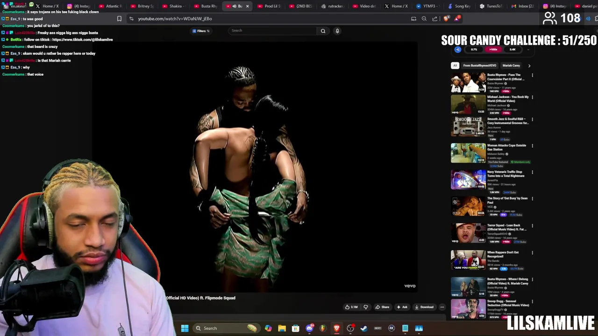Screen dimensions: 598x336
Task: Select From BustaRhymesVEVO chip
Action: [479, 66]
